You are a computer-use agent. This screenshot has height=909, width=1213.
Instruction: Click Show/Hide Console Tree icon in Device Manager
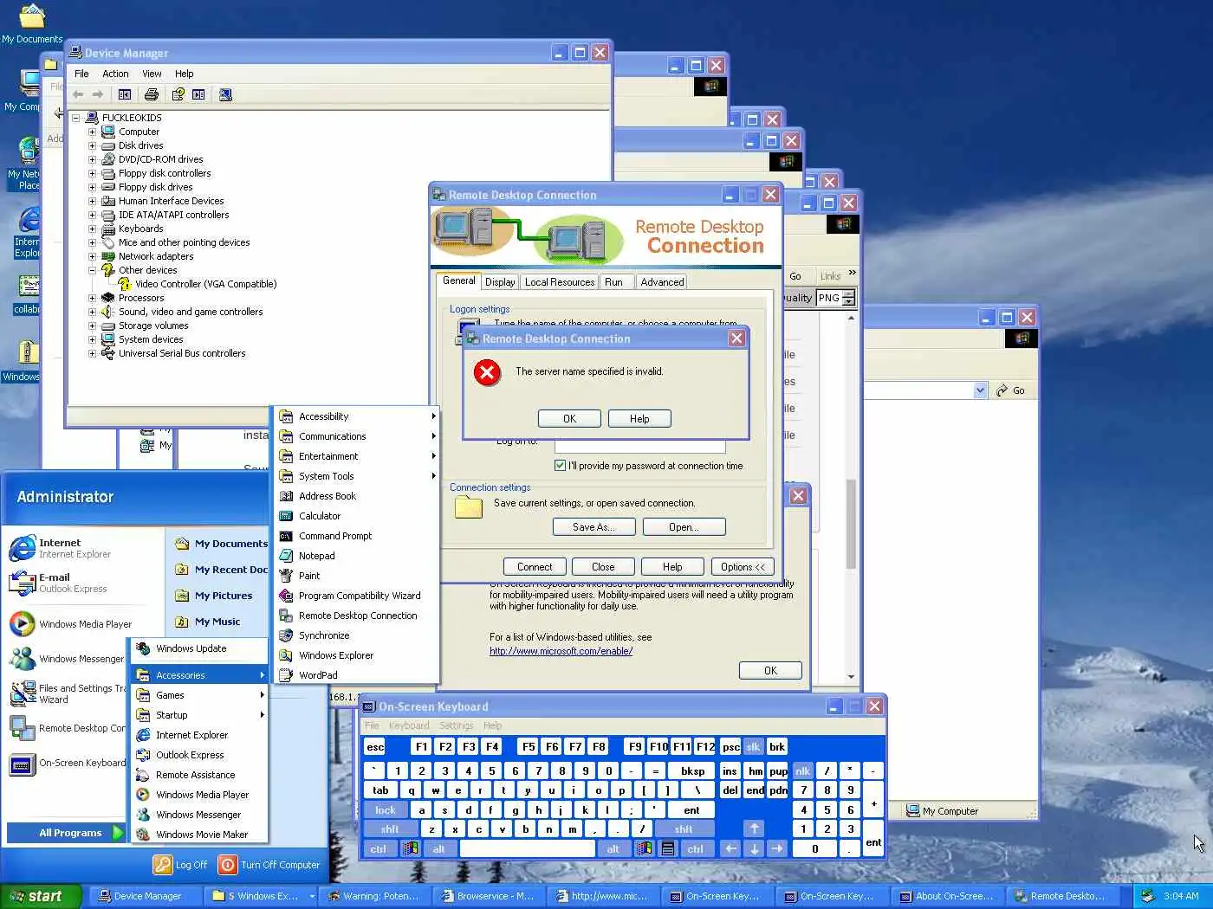pos(125,94)
